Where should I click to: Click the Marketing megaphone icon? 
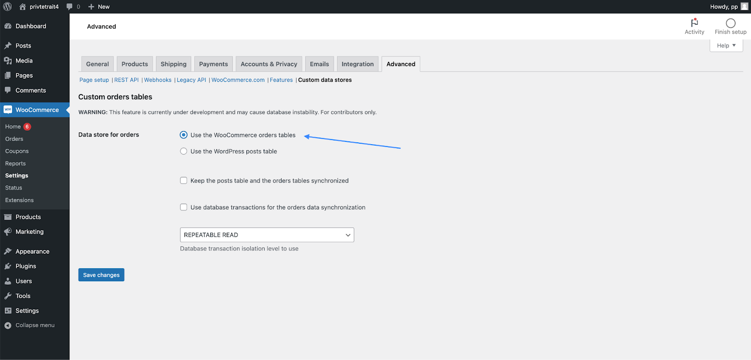click(x=8, y=232)
